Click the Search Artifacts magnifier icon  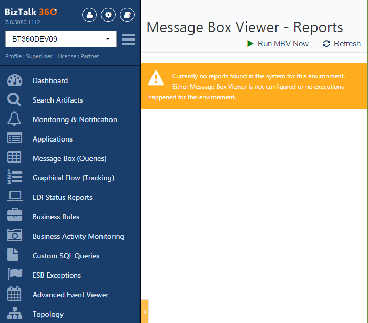(14, 100)
